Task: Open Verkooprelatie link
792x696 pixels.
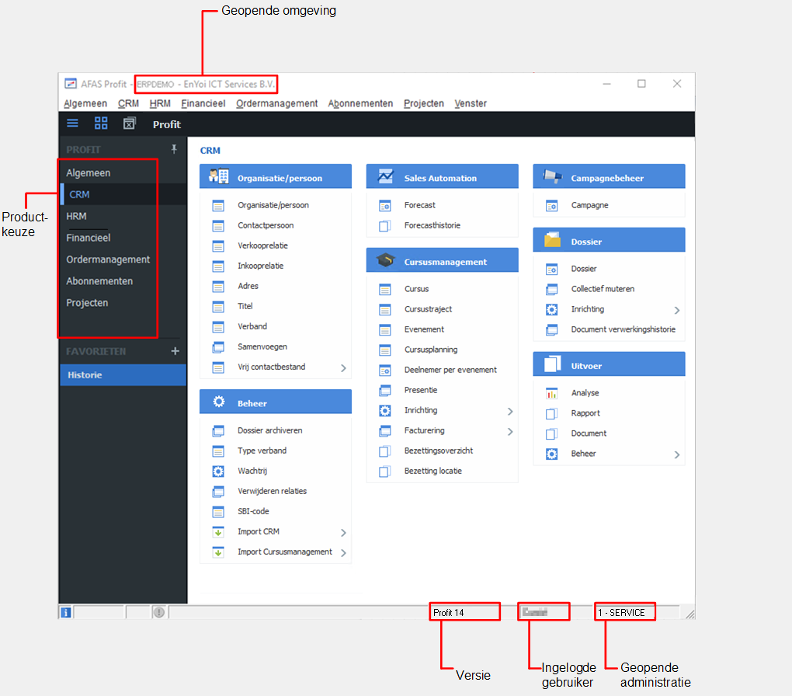Action: point(262,245)
